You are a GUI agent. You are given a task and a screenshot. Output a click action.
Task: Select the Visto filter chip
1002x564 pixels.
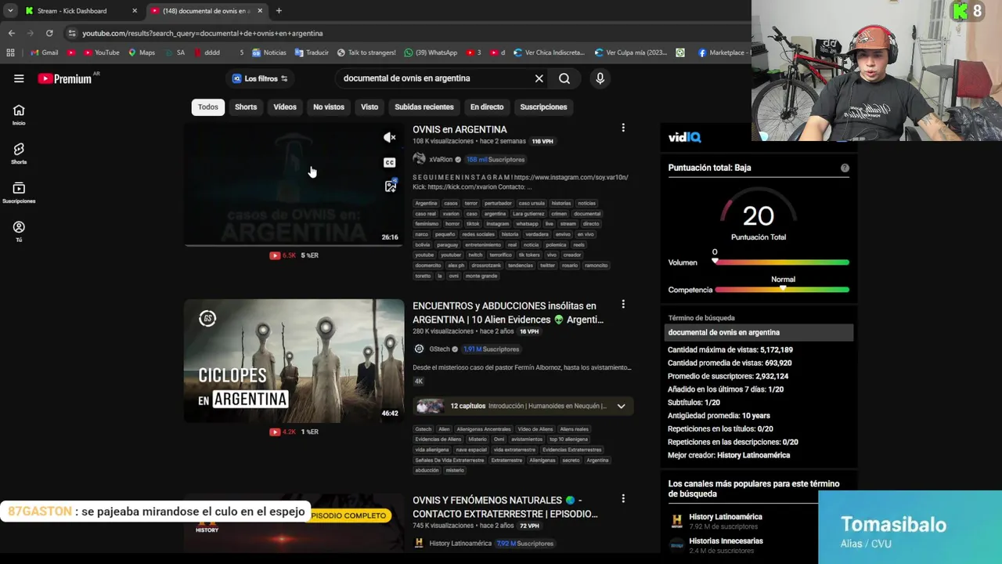click(x=369, y=107)
